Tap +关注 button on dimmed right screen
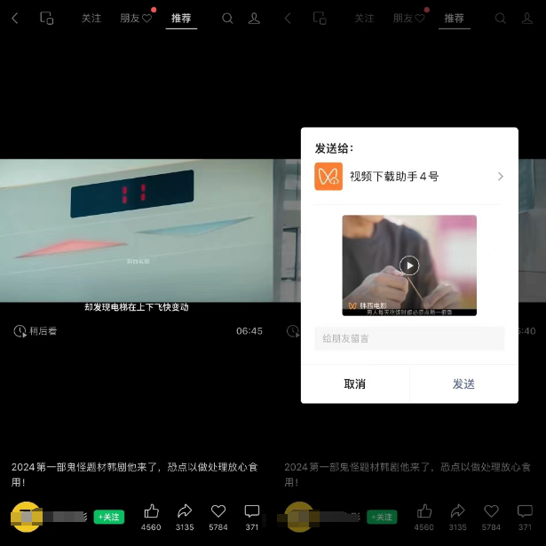This screenshot has height=546, width=546. (382, 517)
